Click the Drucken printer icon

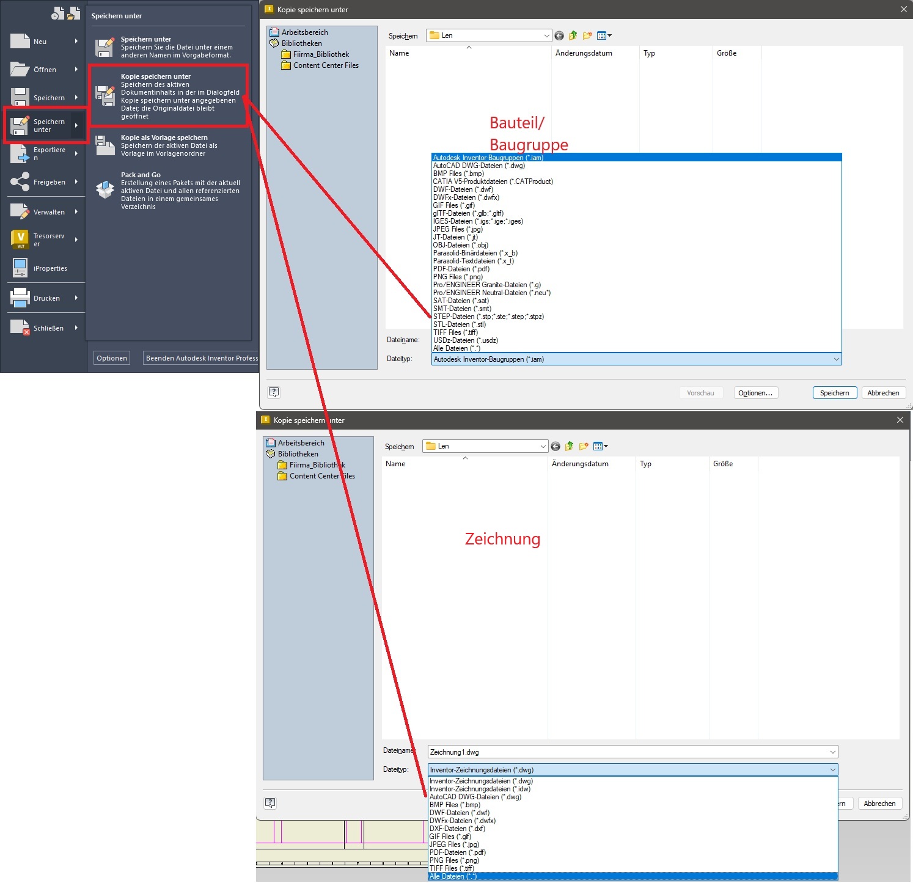tap(20, 298)
